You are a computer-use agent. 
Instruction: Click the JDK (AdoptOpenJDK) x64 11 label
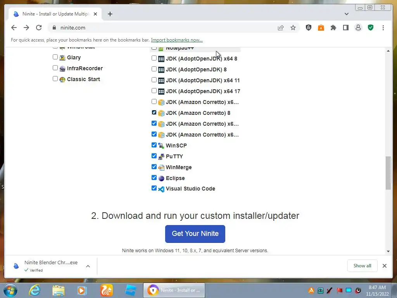tap(202, 80)
